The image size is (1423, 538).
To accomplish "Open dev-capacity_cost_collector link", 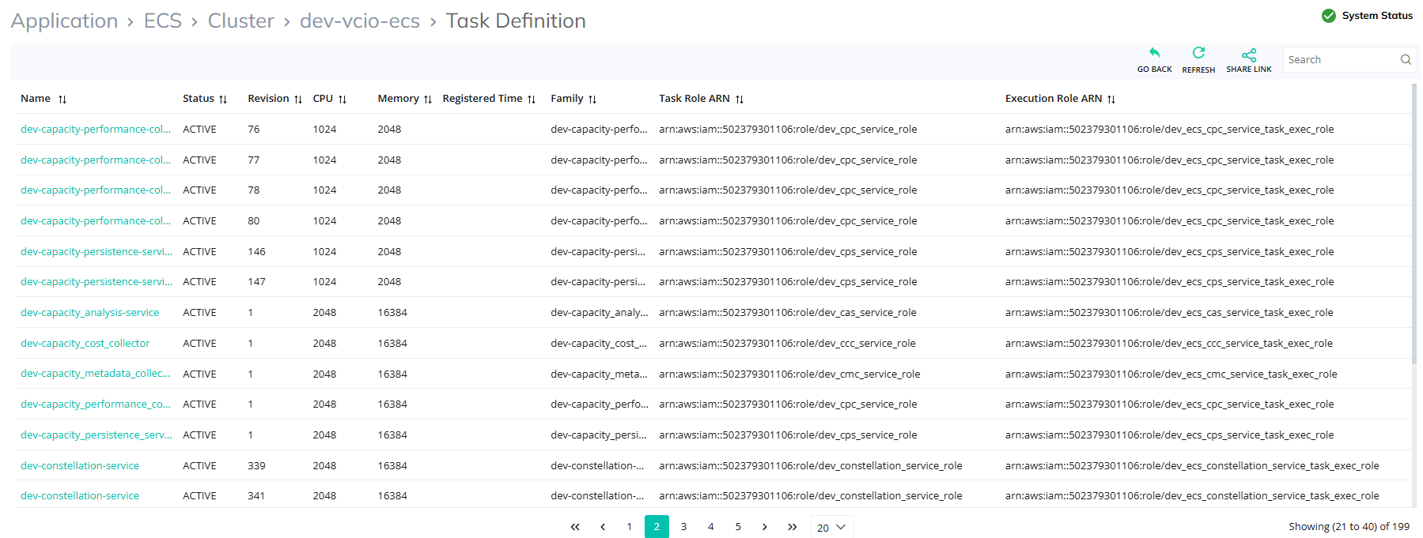I will click(85, 344).
